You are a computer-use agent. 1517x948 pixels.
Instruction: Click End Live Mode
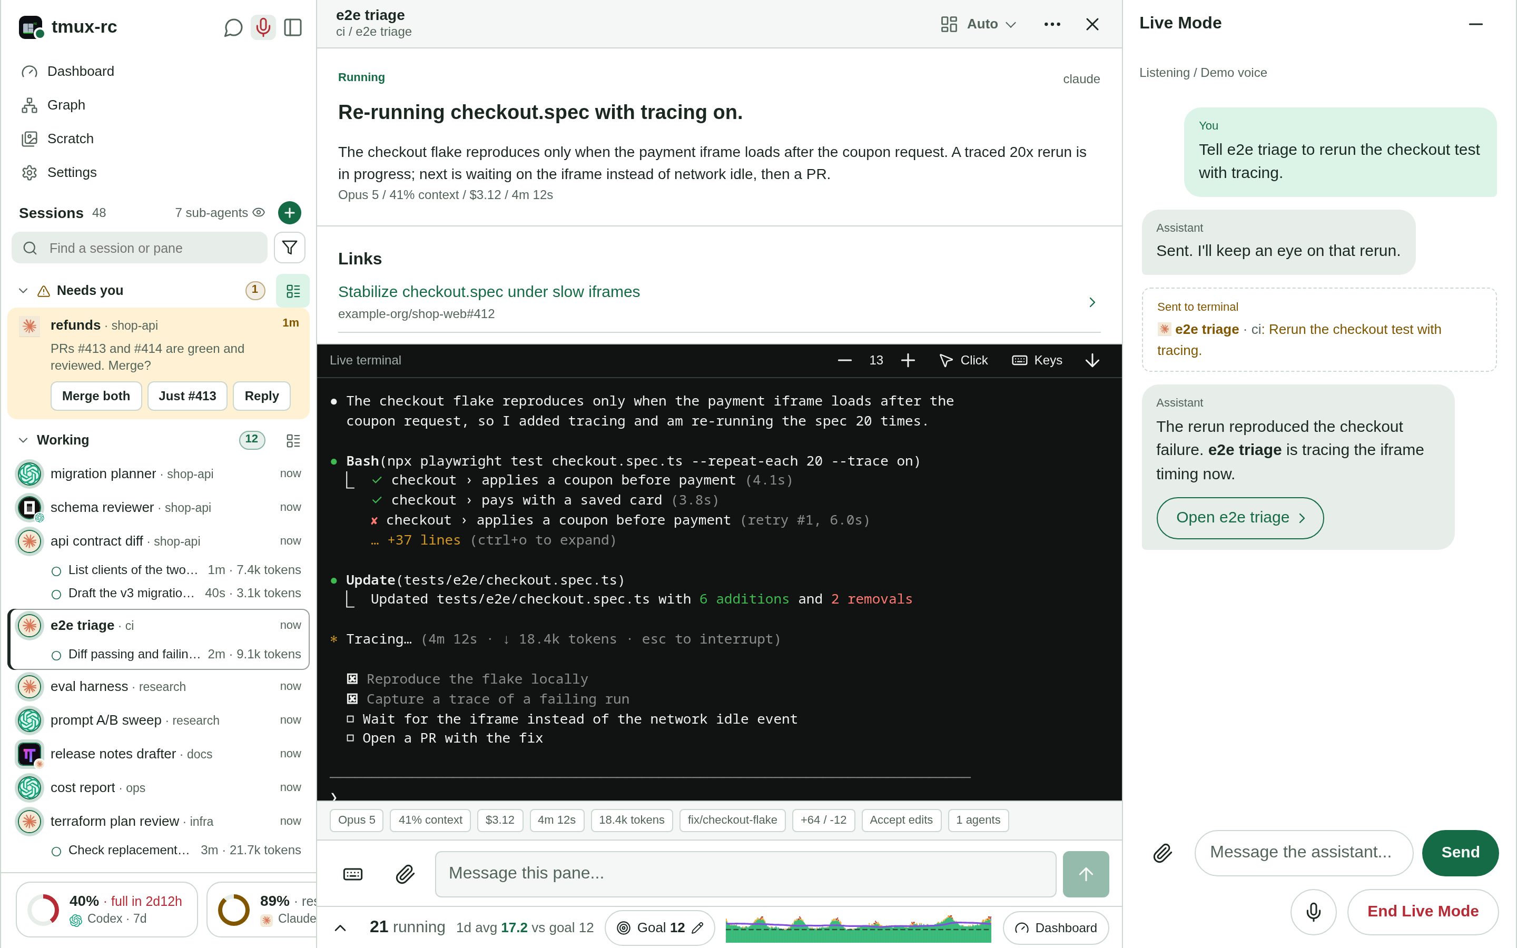[1422, 912]
